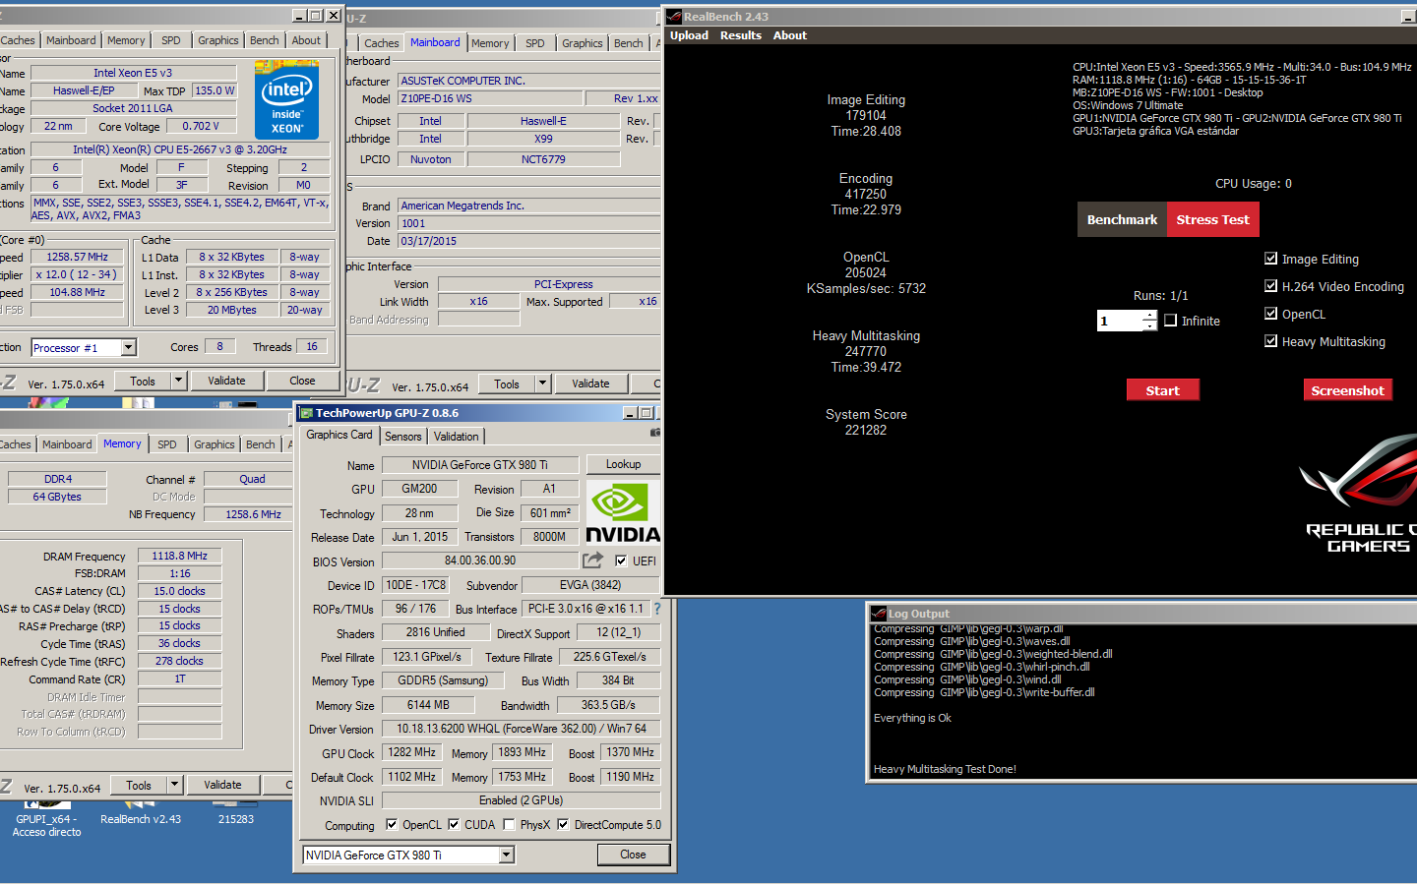Toggle the PhysX checkbox in GPU-Z

[x=509, y=825]
